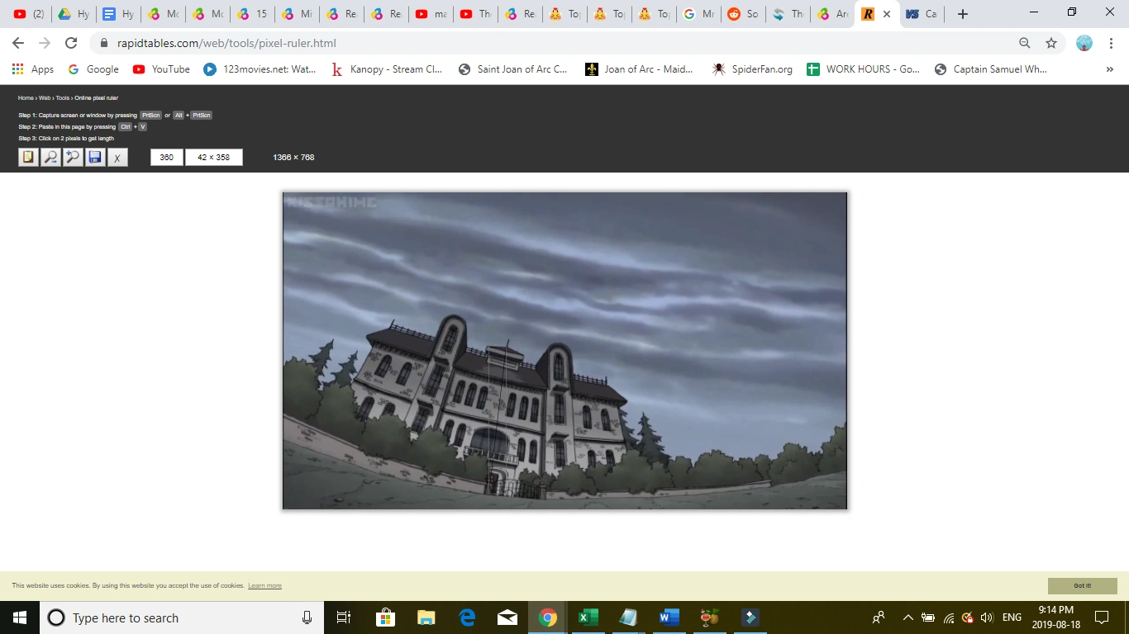The height and width of the screenshot is (634, 1129).
Task: Click the paste-from-clipboard icon in ruler toolbar
Action: point(29,157)
